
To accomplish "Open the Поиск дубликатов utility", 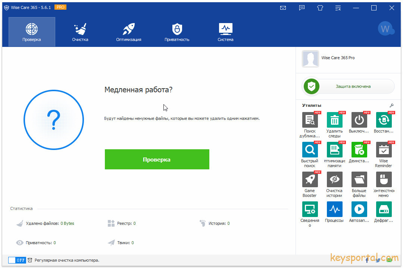I will 310,120.
